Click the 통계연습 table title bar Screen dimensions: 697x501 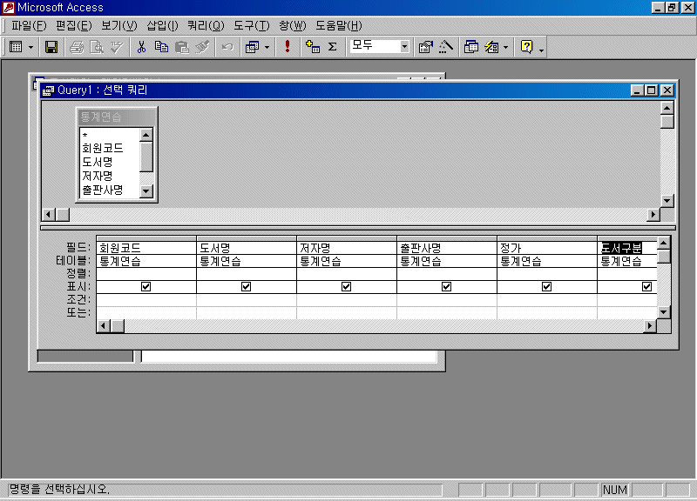pos(117,117)
